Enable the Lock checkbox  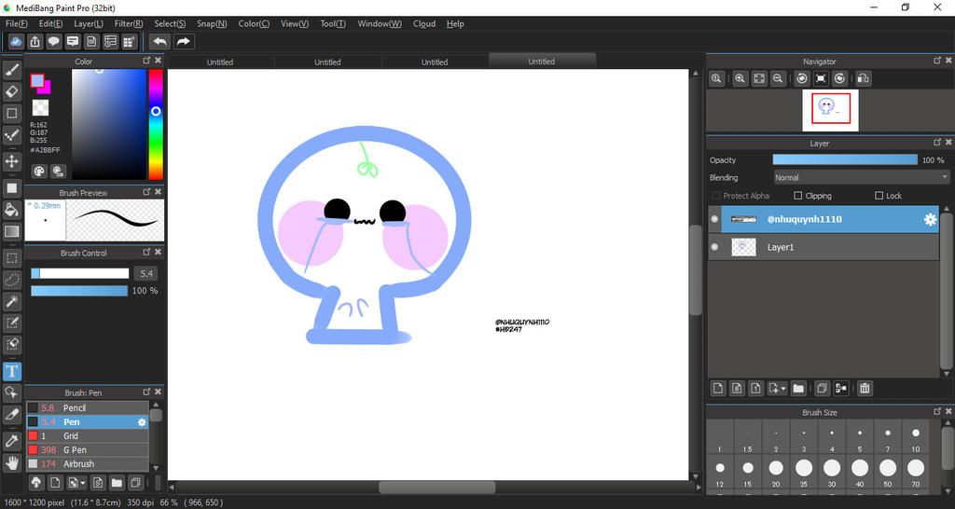coord(879,196)
